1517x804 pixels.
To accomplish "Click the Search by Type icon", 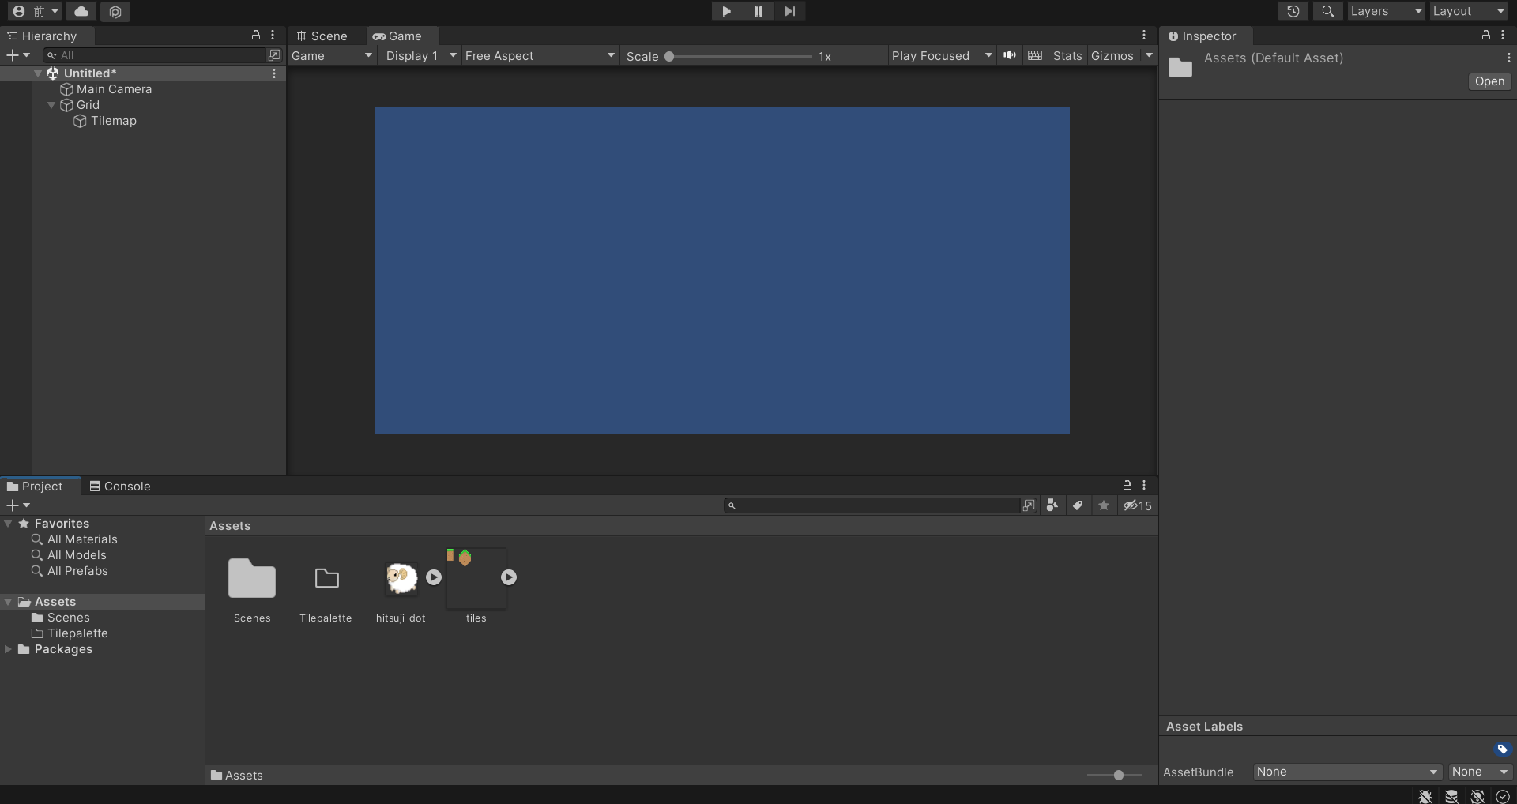I will click(1052, 505).
